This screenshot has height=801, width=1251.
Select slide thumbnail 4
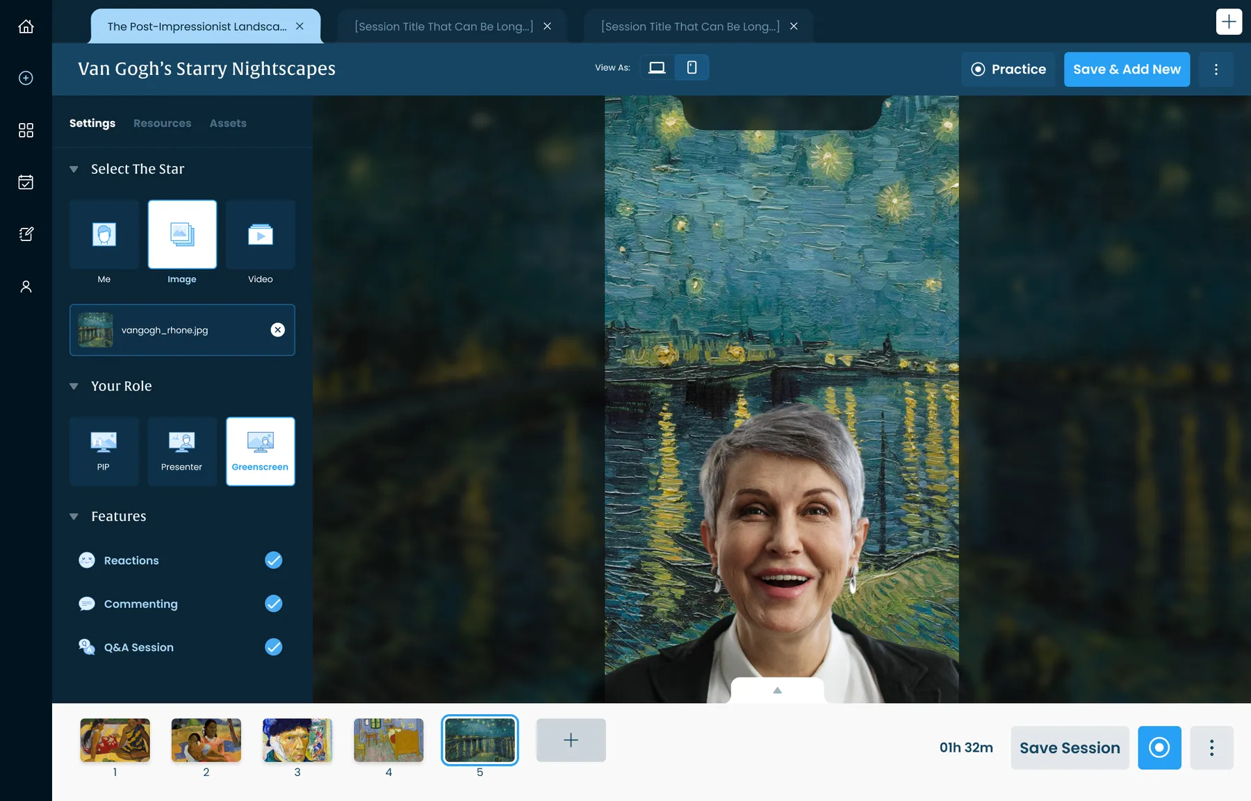[389, 740]
